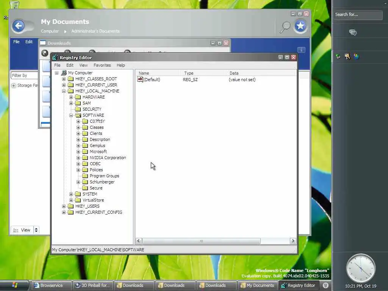This screenshot has height=291, width=388.
Task: Expand the SYSTEM key
Action: point(71,194)
